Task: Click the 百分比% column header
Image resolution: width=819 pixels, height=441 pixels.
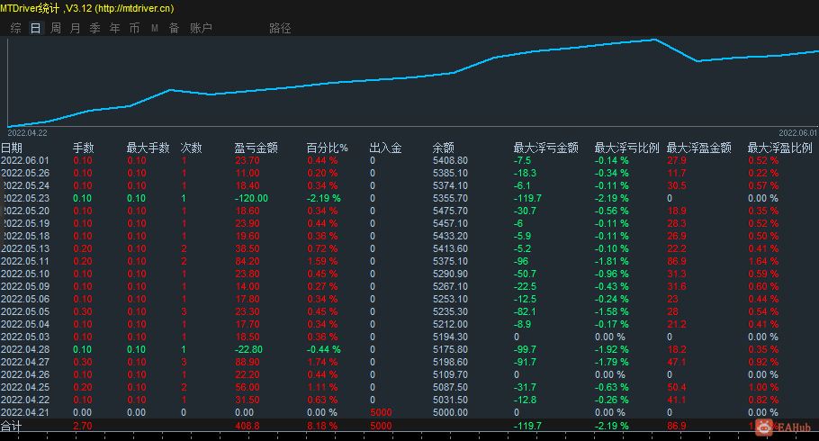Action: point(327,148)
